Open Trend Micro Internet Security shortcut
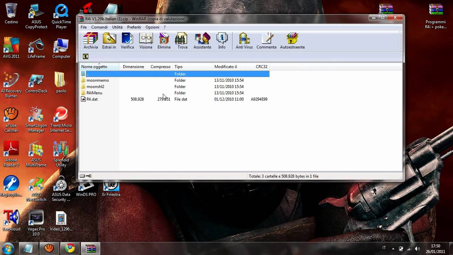This screenshot has width=453, height=255. pos(61,120)
